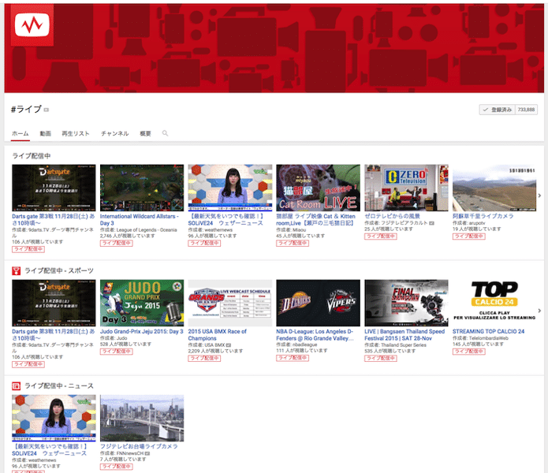This screenshot has height=473, width=548.
Task: Click NBA D-League Los Angeles D-Fenders title
Action: pyautogui.click(x=315, y=335)
